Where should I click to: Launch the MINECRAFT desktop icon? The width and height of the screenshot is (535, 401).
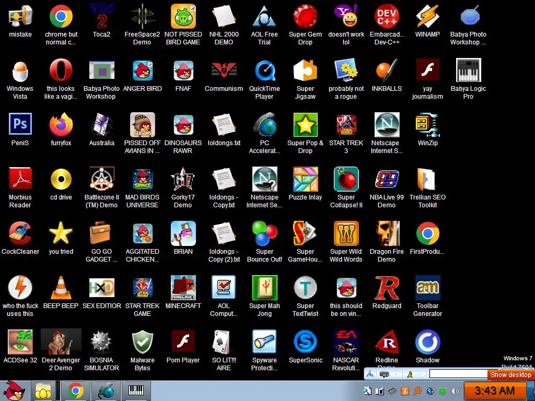183,288
